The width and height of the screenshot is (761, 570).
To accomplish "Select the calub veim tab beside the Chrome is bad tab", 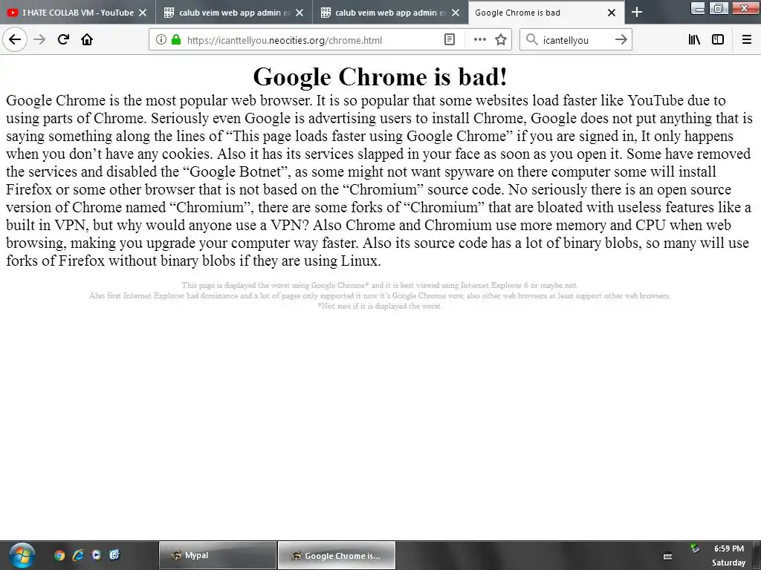I will [390, 13].
